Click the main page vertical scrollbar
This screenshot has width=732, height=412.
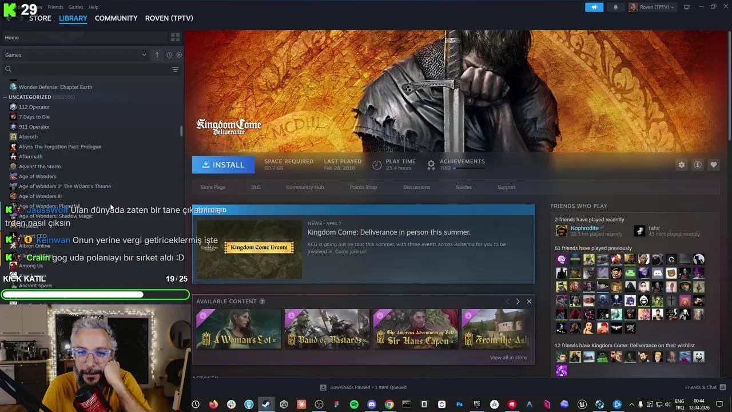click(x=730, y=86)
